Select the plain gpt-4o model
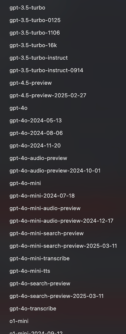Image resolution: width=126 pixels, height=334 pixels. coord(18,108)
